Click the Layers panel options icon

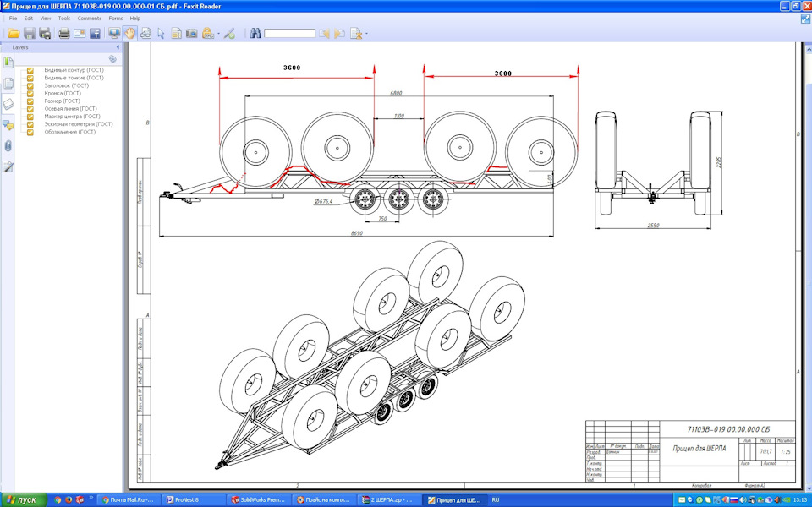(x=112, y=59)
